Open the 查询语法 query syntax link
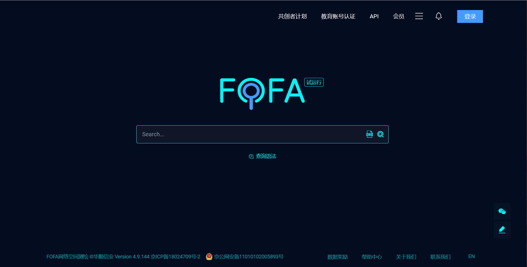Viewport: 527px width, 267px height. (266, 156)
